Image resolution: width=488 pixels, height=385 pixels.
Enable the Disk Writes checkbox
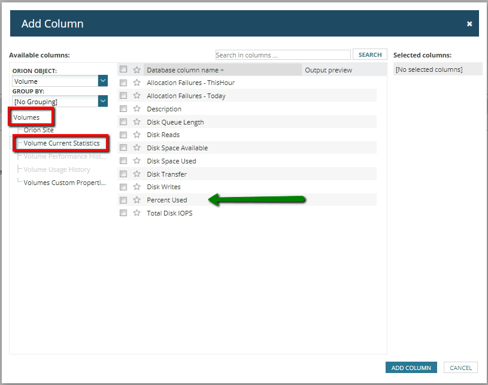(123, 187)
